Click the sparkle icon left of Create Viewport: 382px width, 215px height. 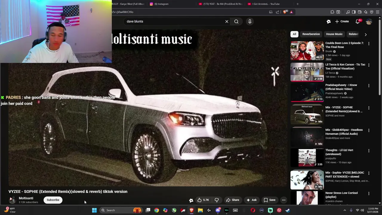pyautogui.click(x=329, y=21)
